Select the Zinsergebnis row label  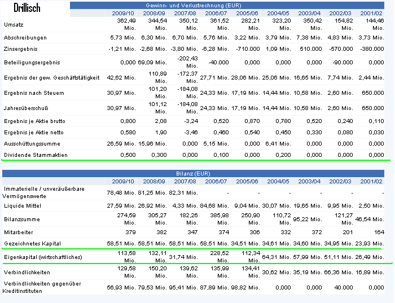(x=21, y=49)
